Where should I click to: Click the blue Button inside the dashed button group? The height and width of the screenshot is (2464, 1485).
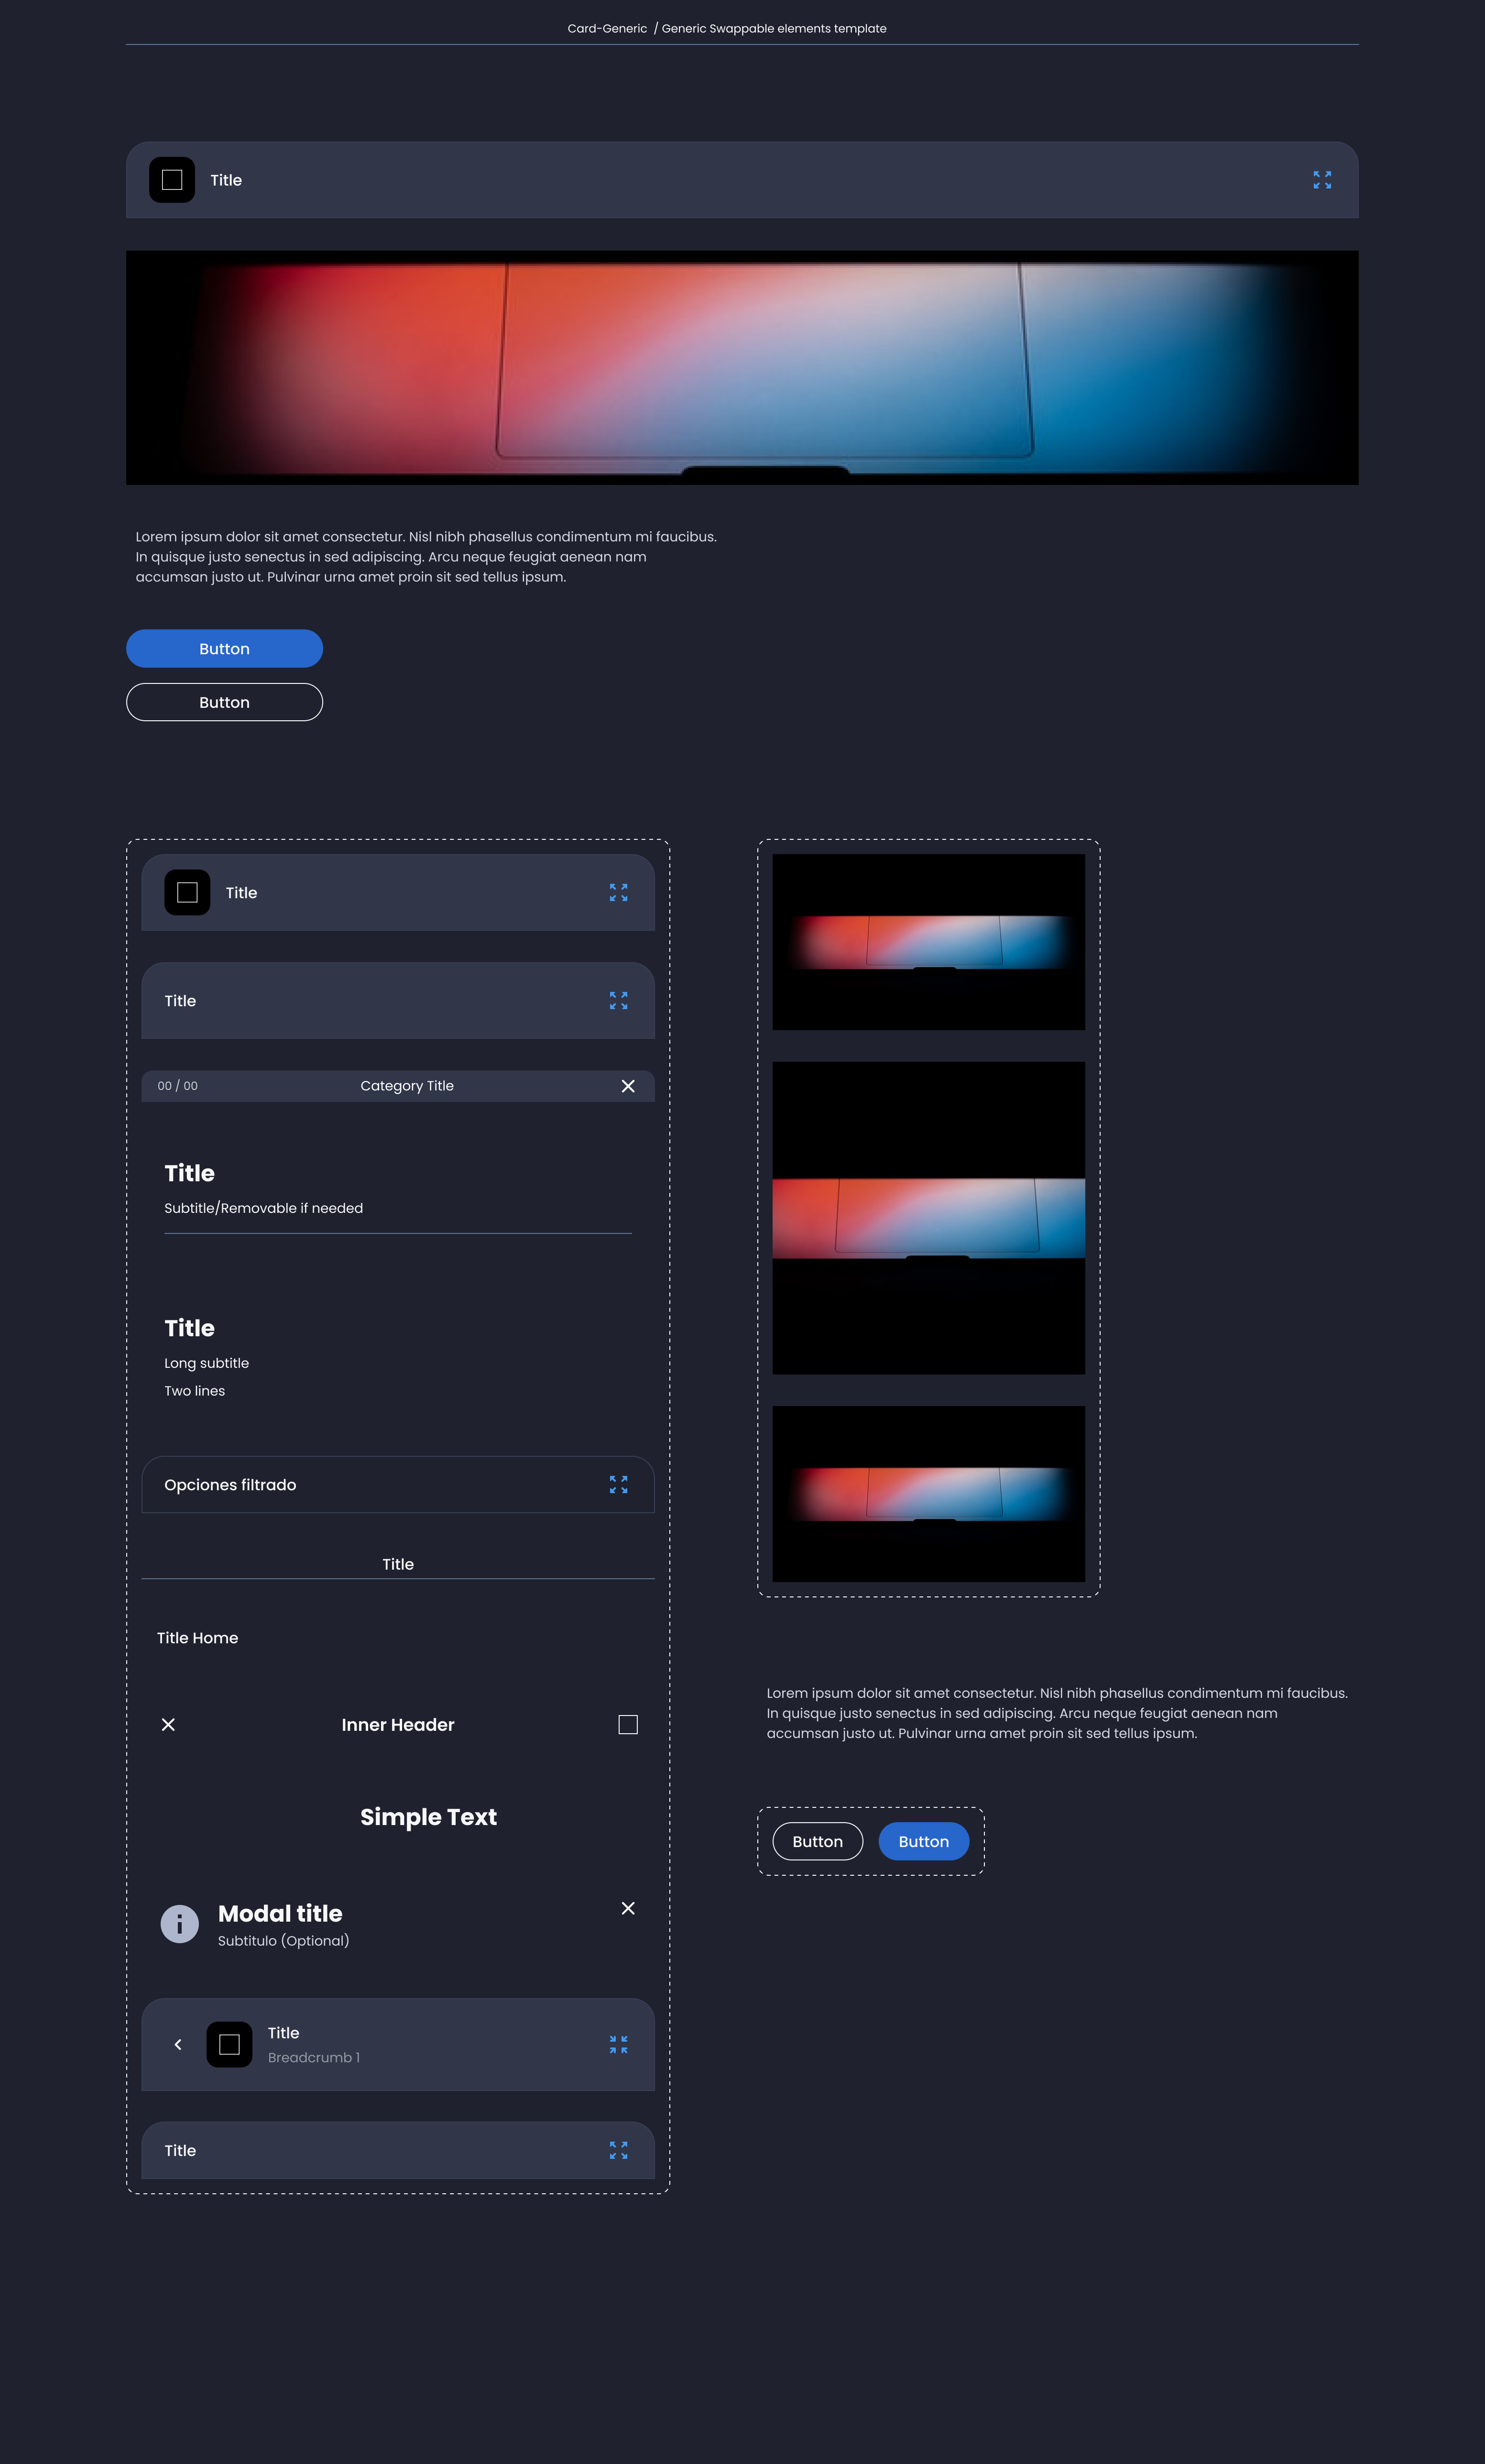pos(924,1842)
